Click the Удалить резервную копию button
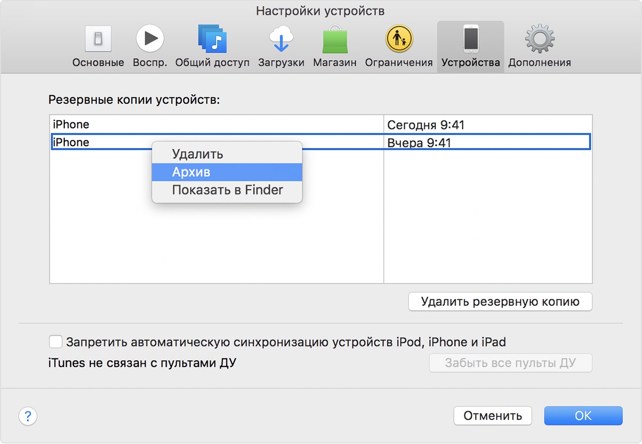This screenshot has height=444, width=642. pyautogui.click(x=500, y=302)
